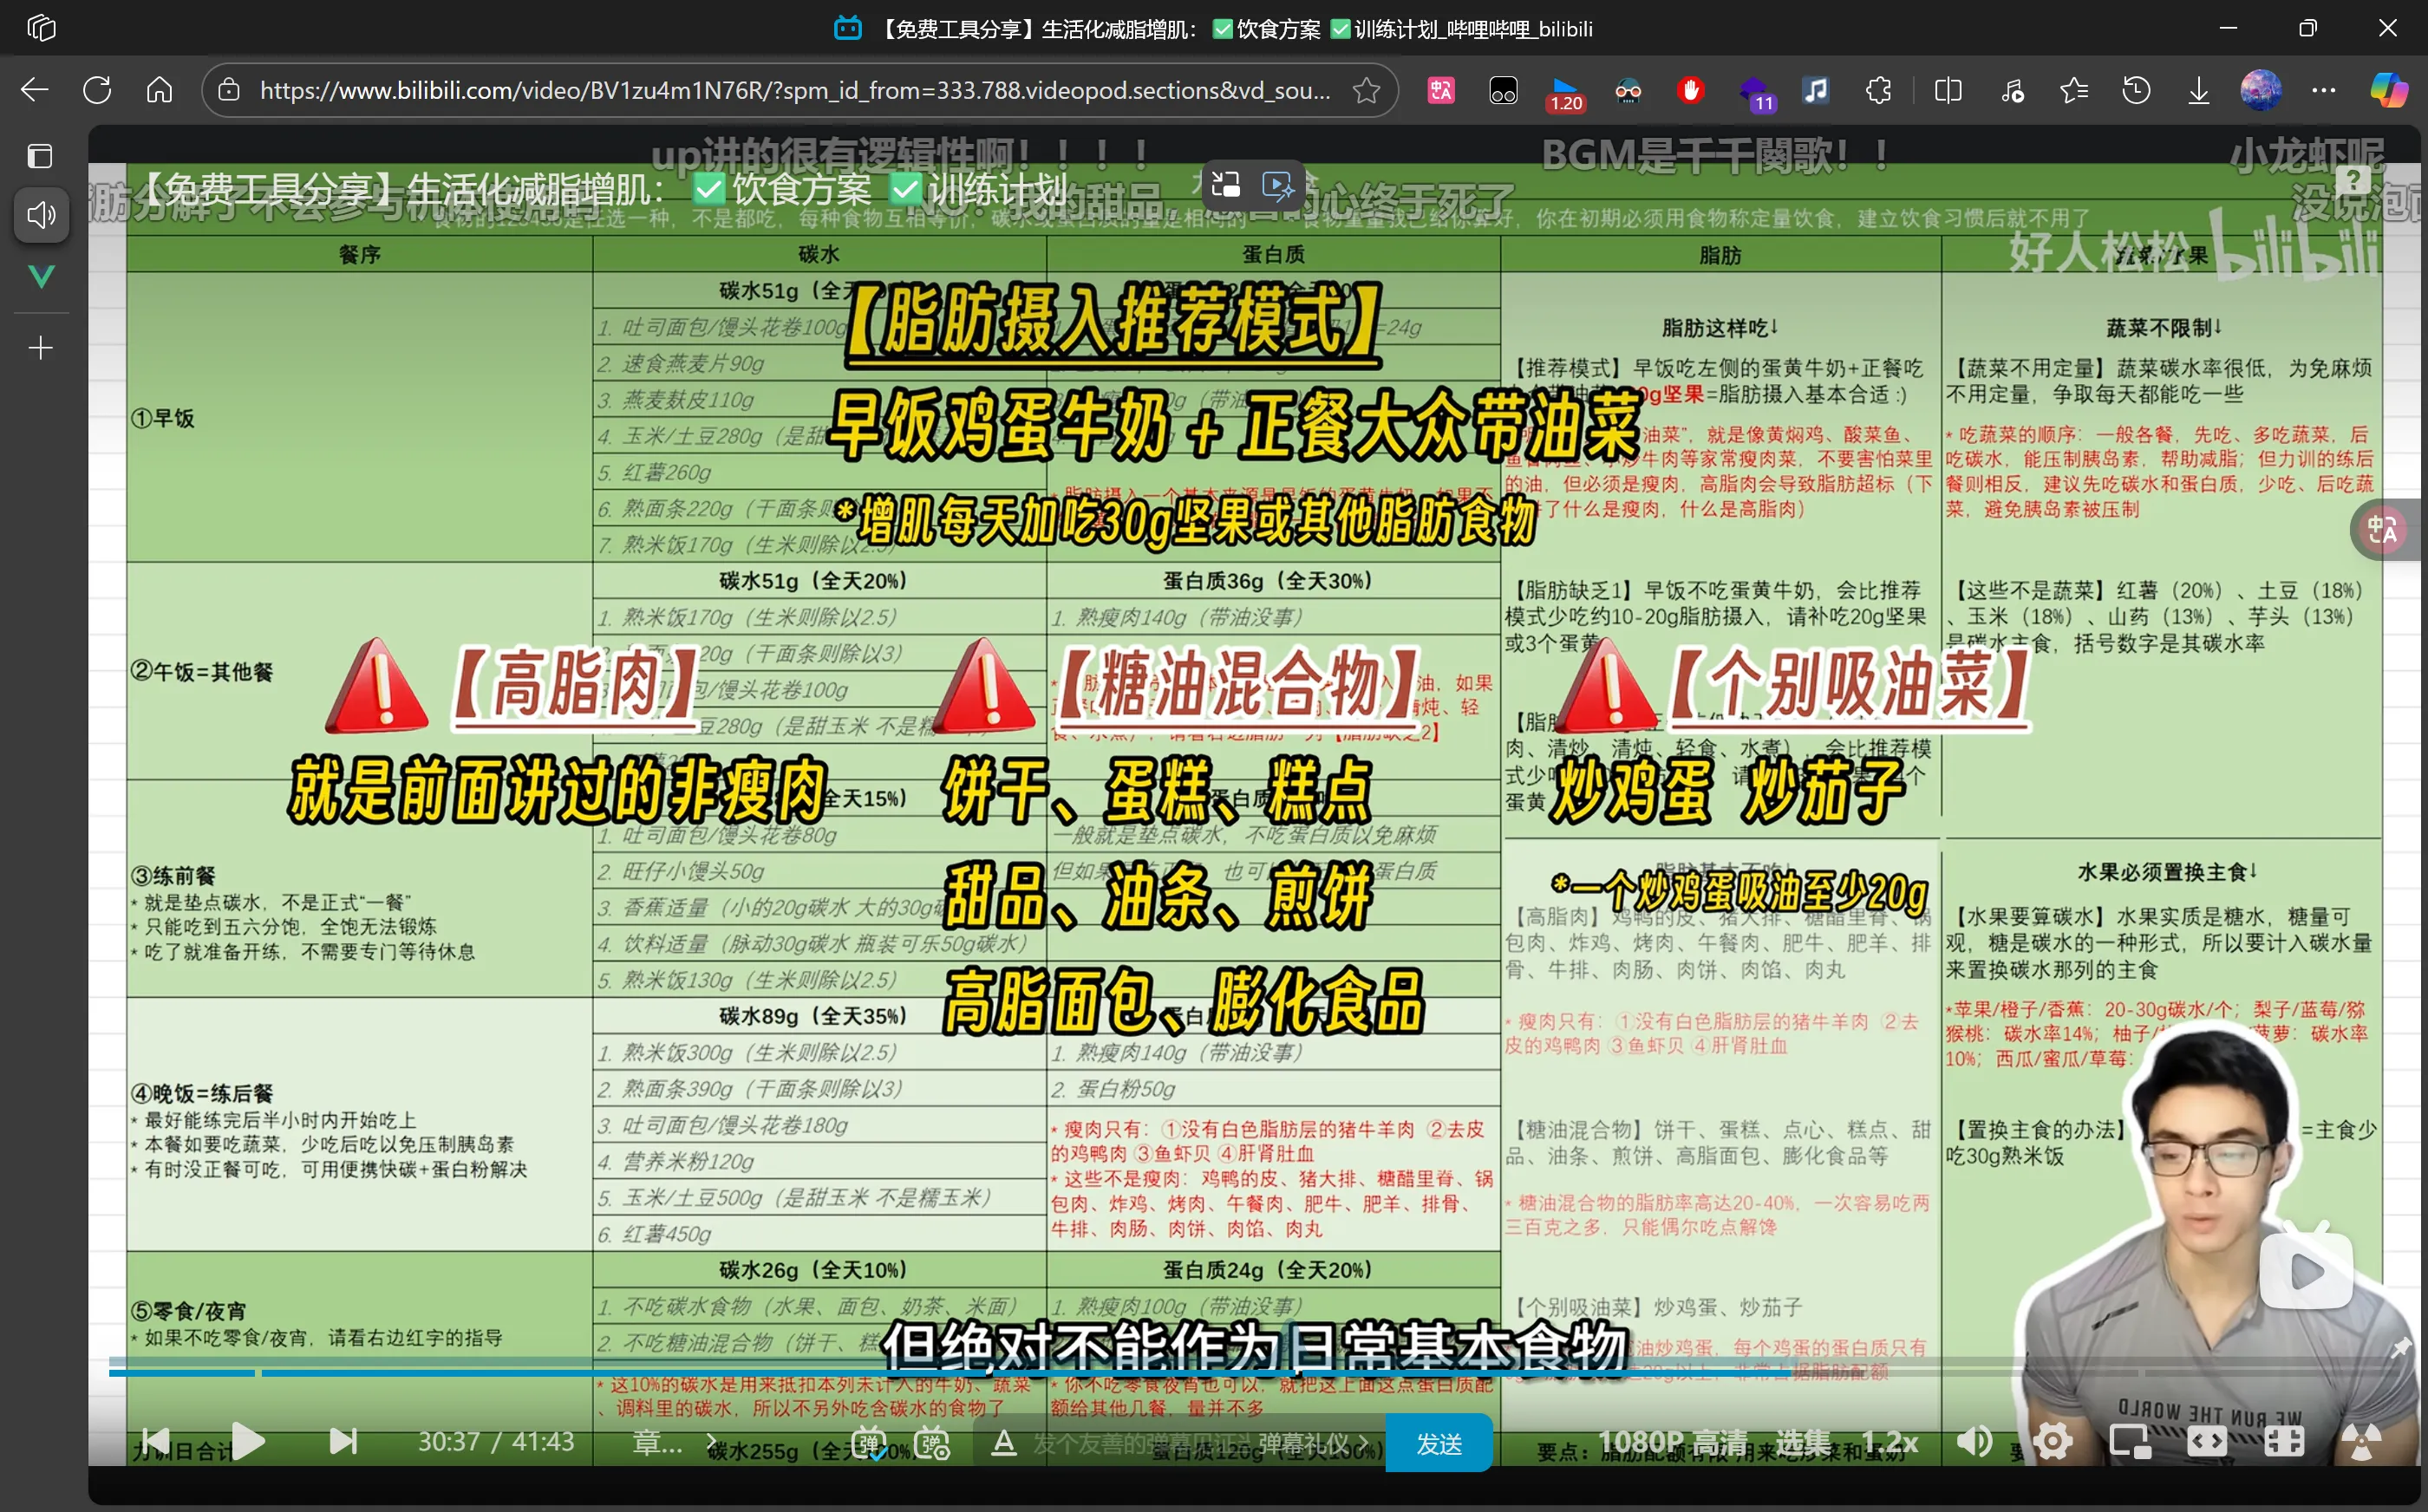
Task: Mute the video with the volume icon
Action: [x=1974, y=1442]
